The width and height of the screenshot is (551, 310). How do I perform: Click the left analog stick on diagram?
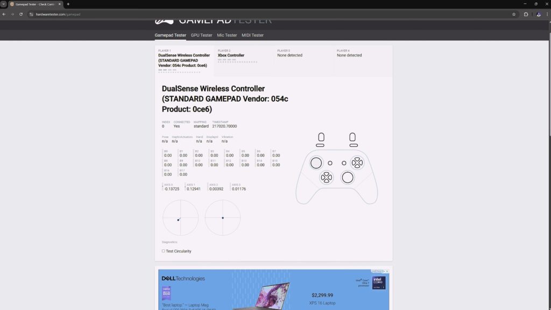click(x=316, y=163)
